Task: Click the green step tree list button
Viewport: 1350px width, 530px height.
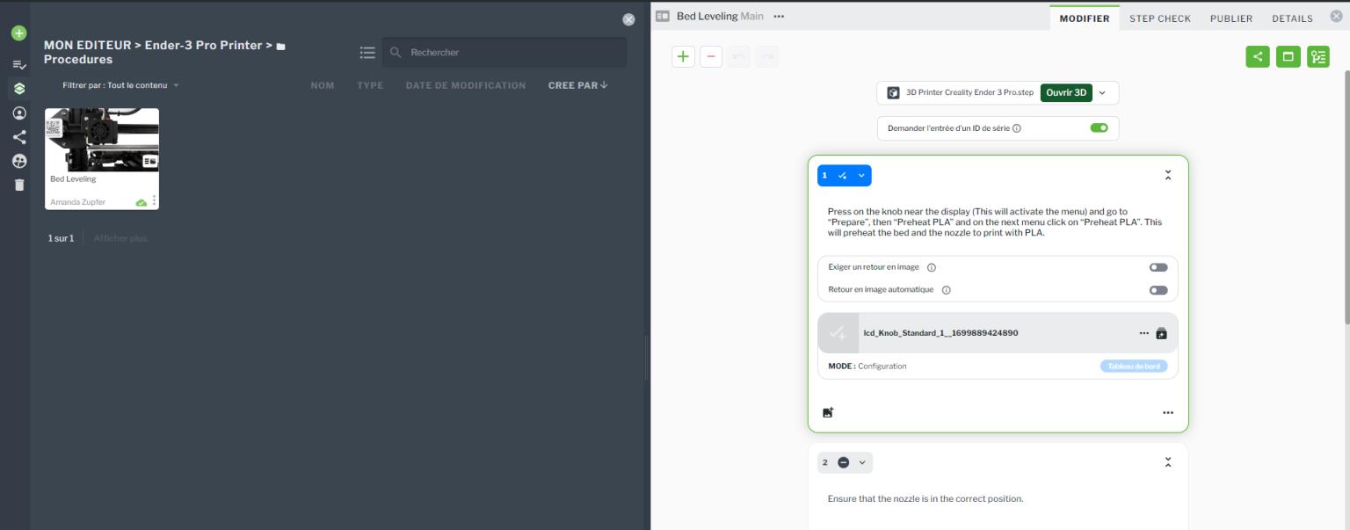Action: pyautogui.click(x=1317, y=56)
